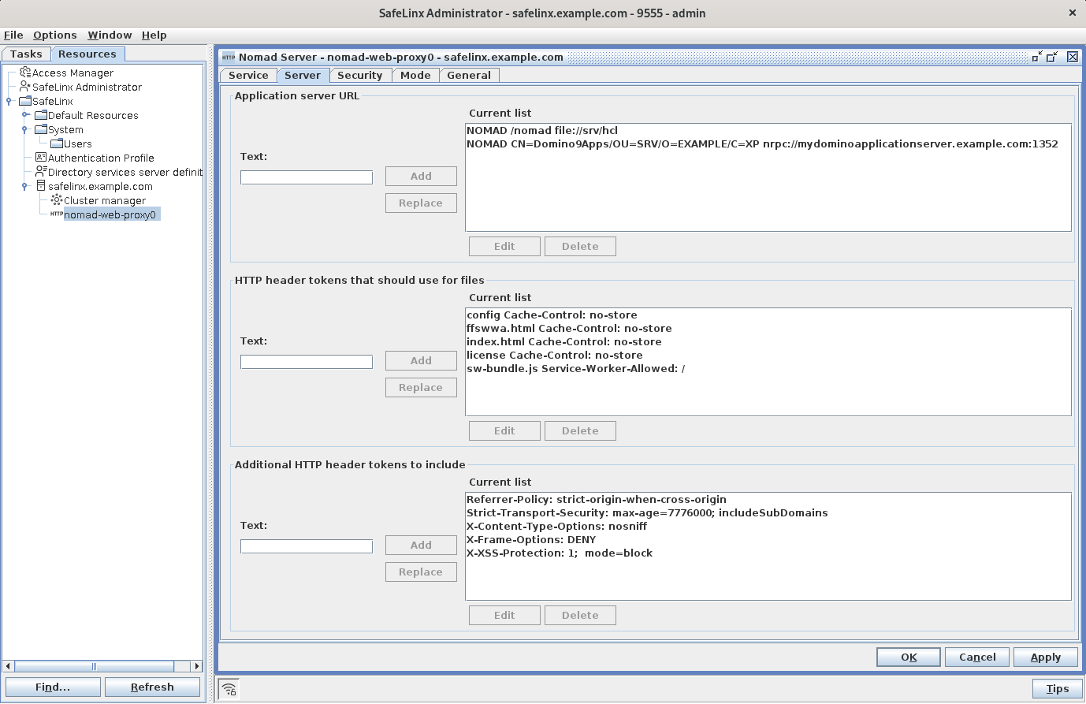Iconify the Nomad Server internal window
This screenshot has width=1086, height=704.
click(x=1037, y=57)
